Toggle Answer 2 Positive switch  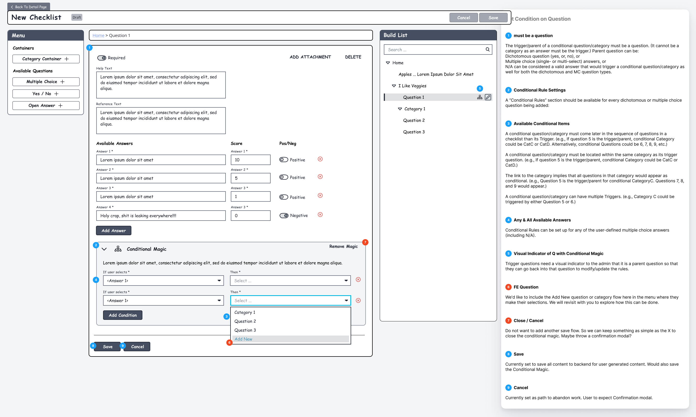tap(283, 177)
